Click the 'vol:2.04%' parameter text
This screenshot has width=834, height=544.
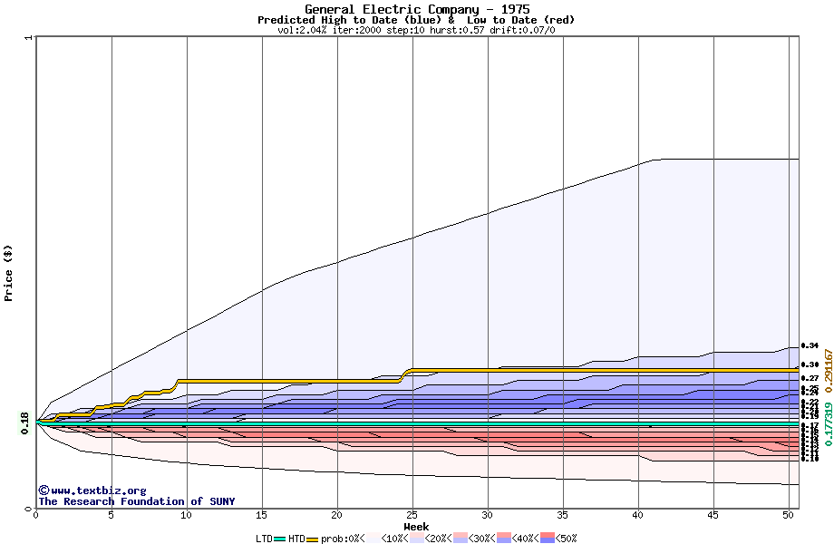point(302,30)
